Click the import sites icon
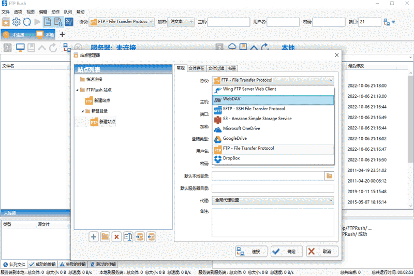This screenshot has width=414, height=276. pyautogui.click(x=140, y=237)
